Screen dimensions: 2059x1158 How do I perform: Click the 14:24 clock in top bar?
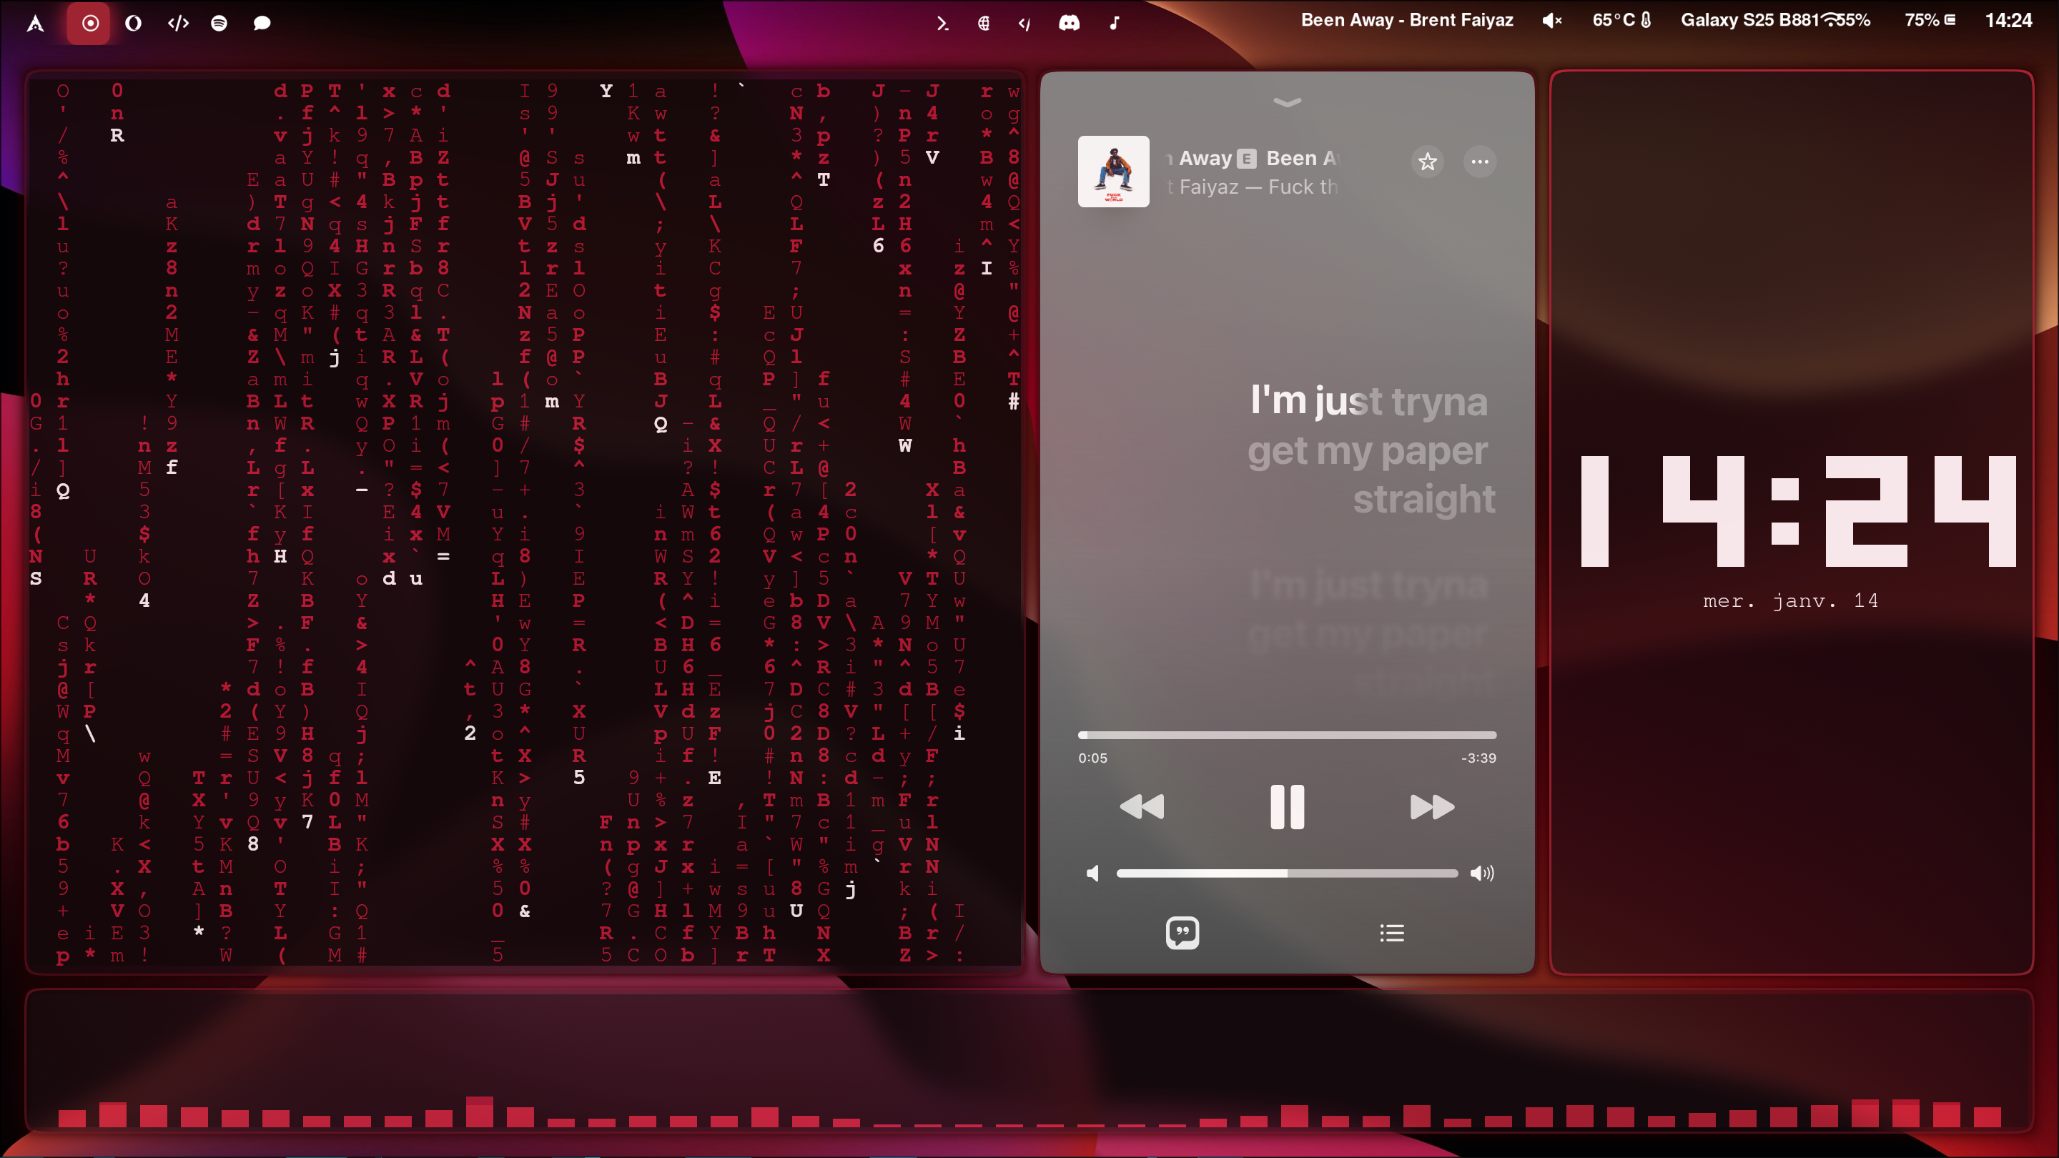pyautogui.click(x=2009, y=21)
